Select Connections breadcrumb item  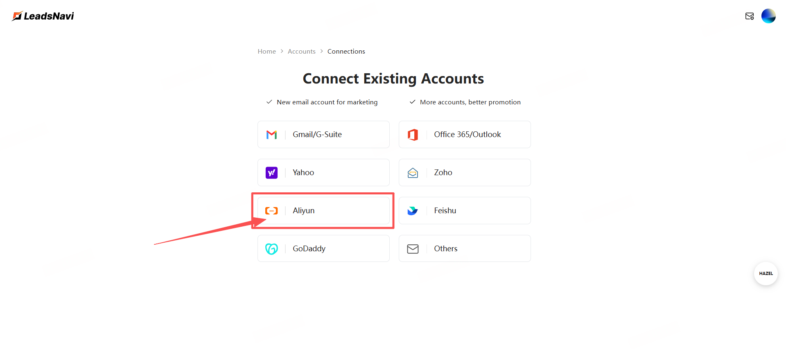(346, 52)
